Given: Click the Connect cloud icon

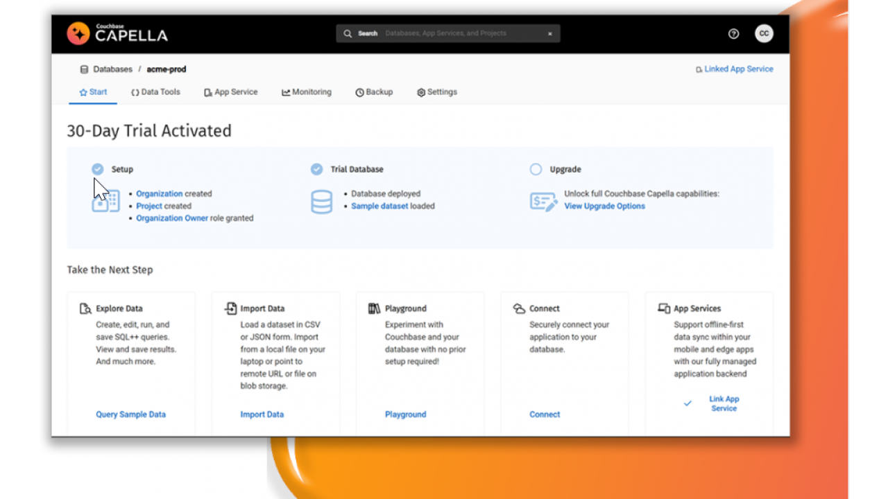Looking at the screenshot, I should [x=519, y=308].
